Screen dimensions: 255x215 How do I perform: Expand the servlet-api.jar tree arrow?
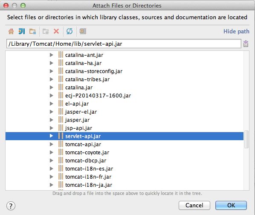(x=52, y=136)
